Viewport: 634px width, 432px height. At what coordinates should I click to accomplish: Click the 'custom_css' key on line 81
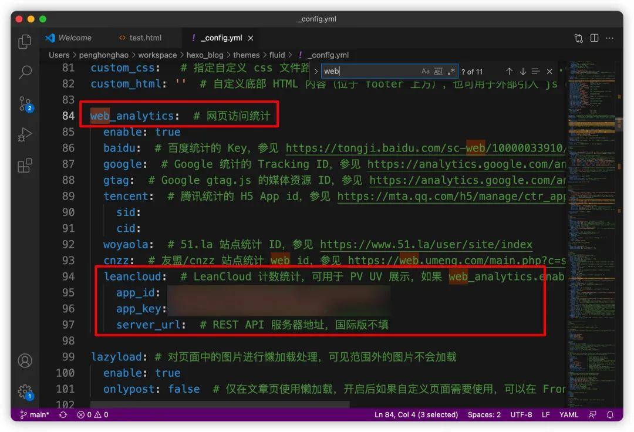click(x=123, y=68)
